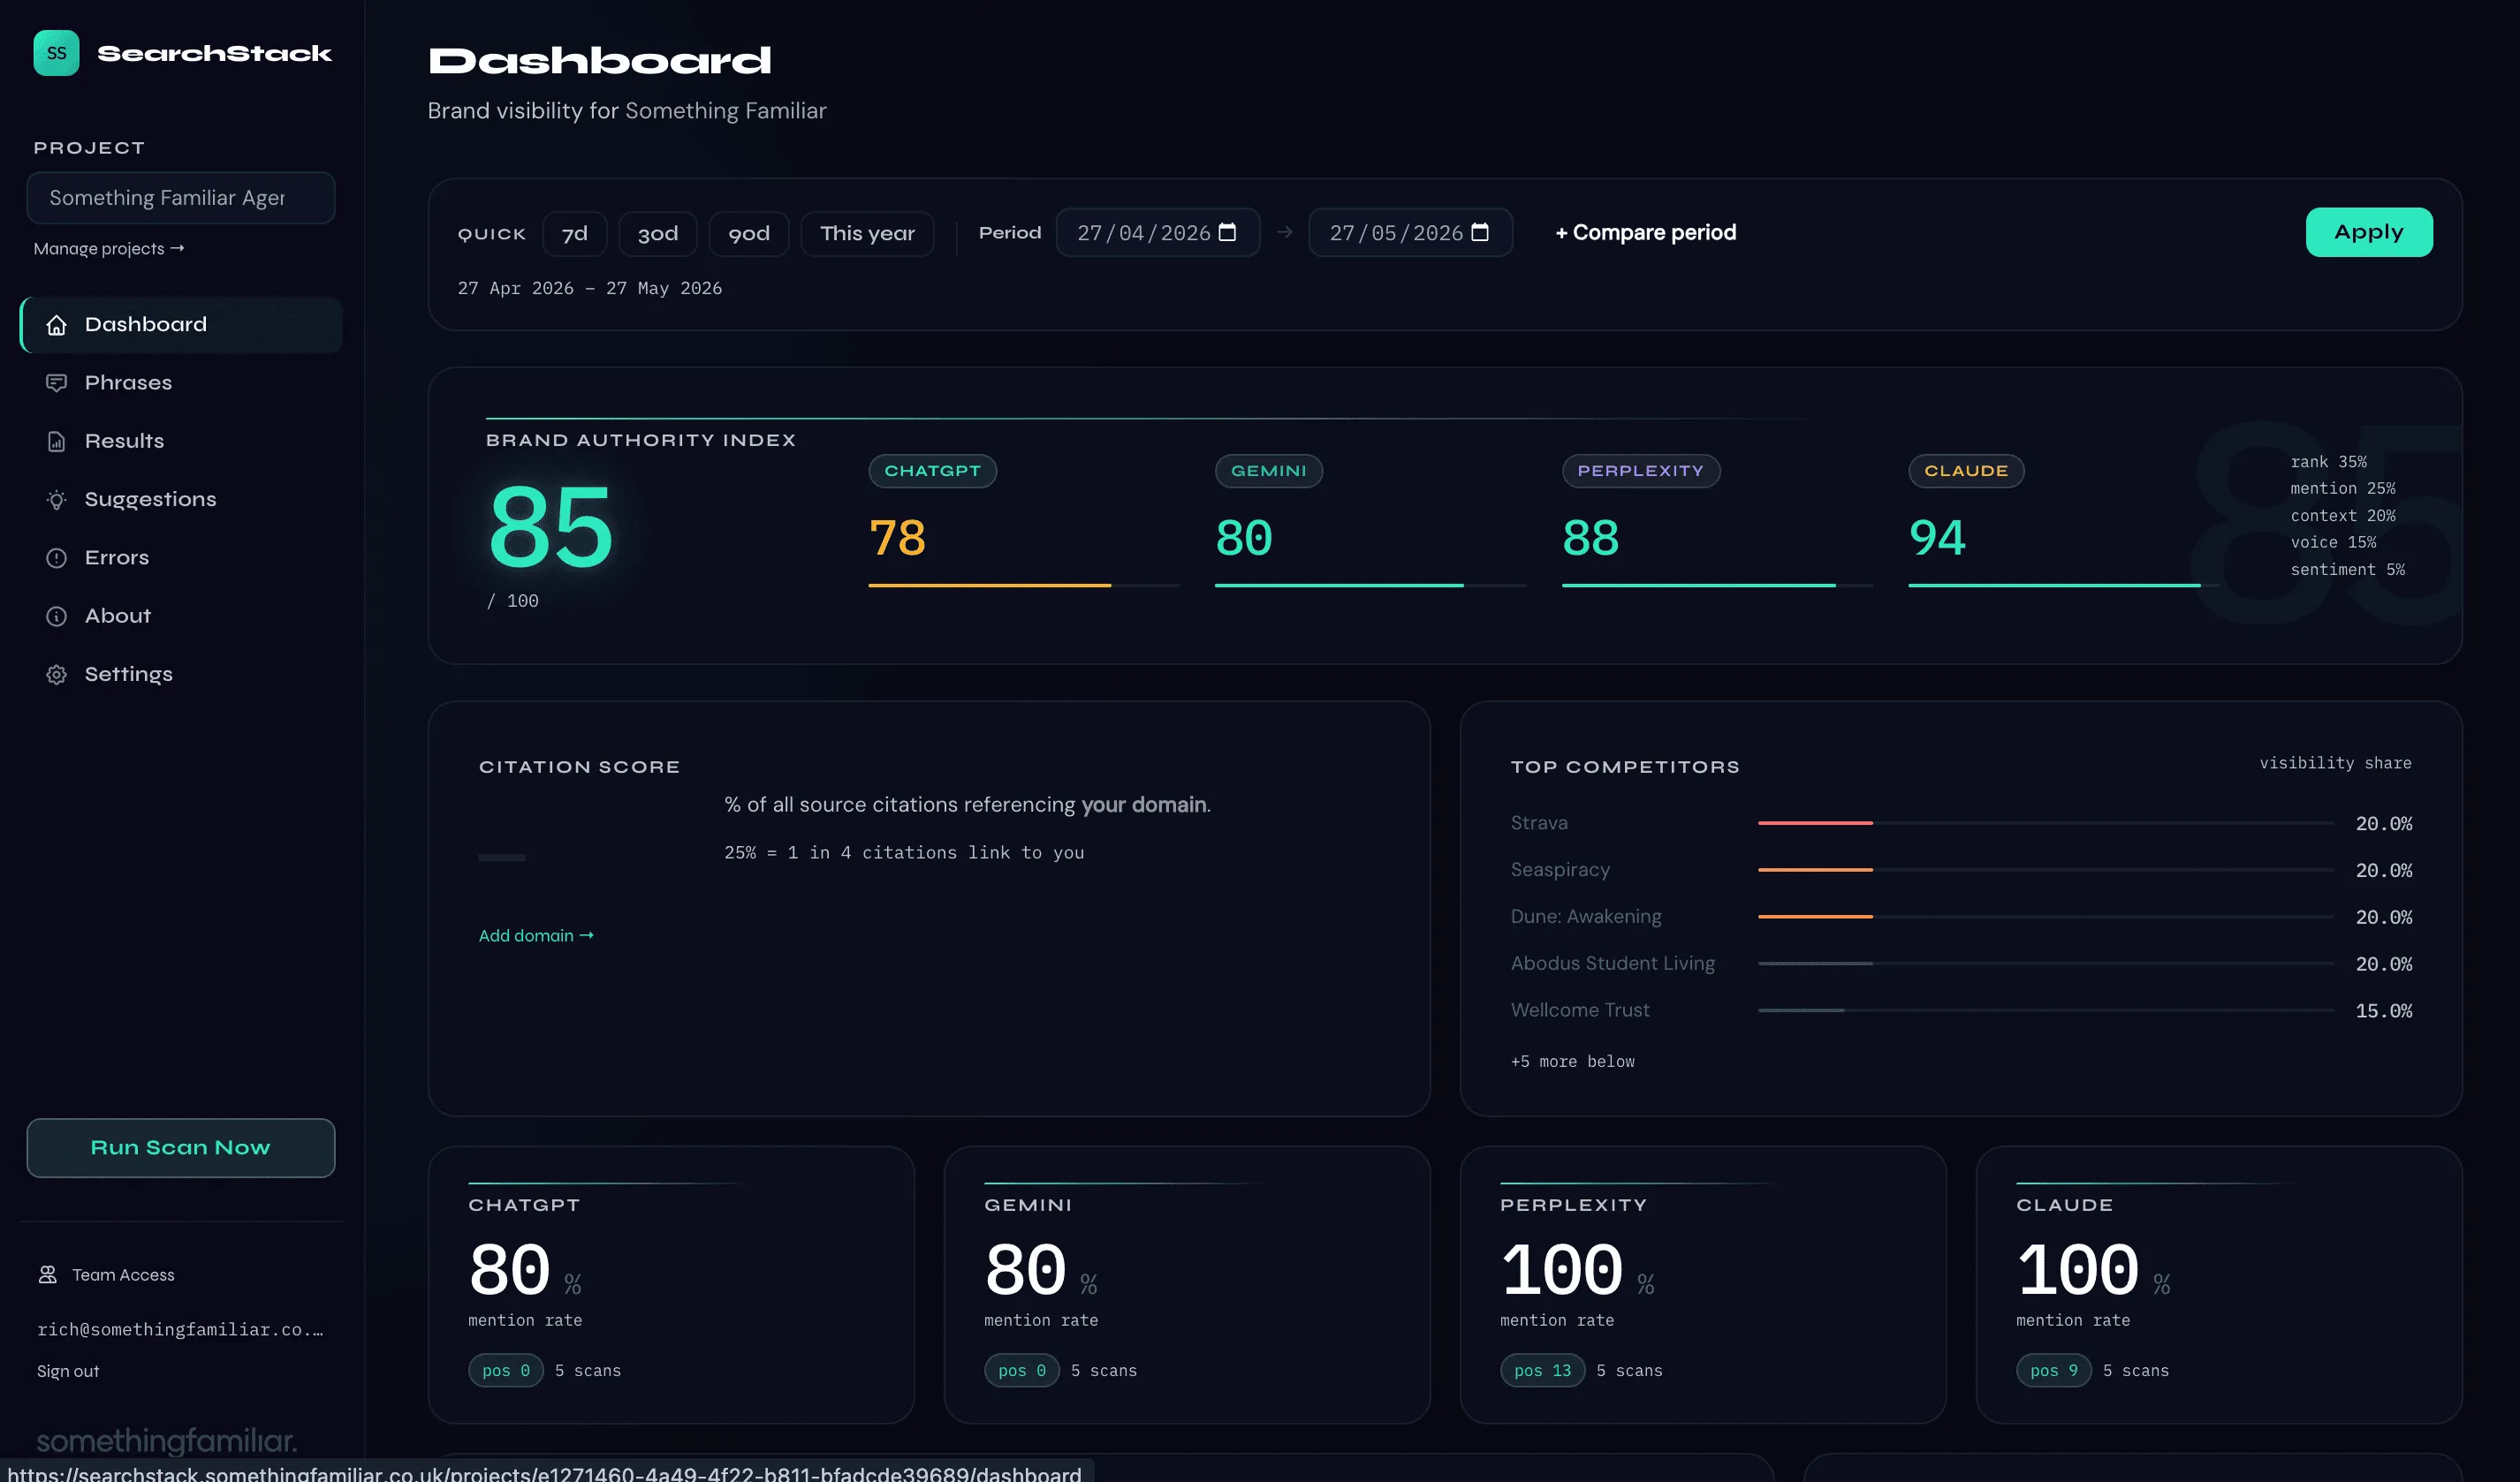Click the Strava competitor row
The image size is (2520, 1482).
(x=1961, y=823)
